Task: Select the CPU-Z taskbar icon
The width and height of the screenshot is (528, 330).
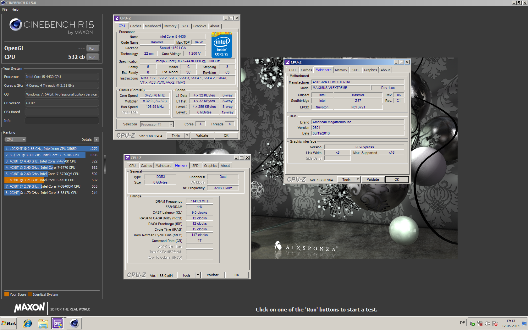Action: pos(58,323)
